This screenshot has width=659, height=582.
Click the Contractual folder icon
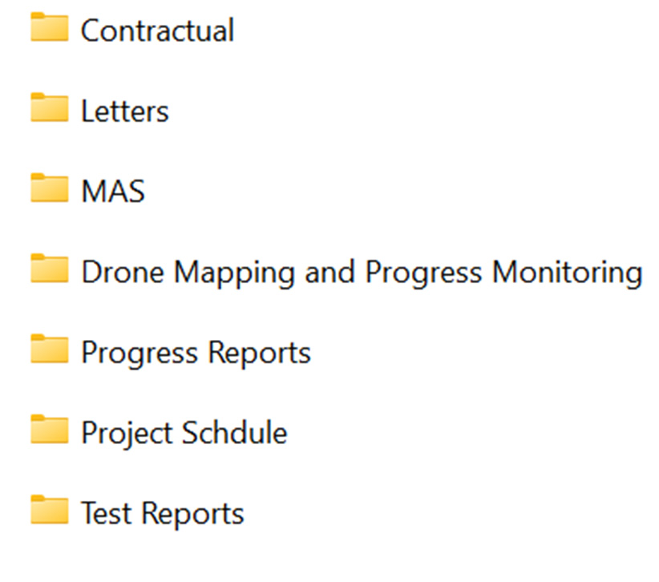click(x=50, y=28)
